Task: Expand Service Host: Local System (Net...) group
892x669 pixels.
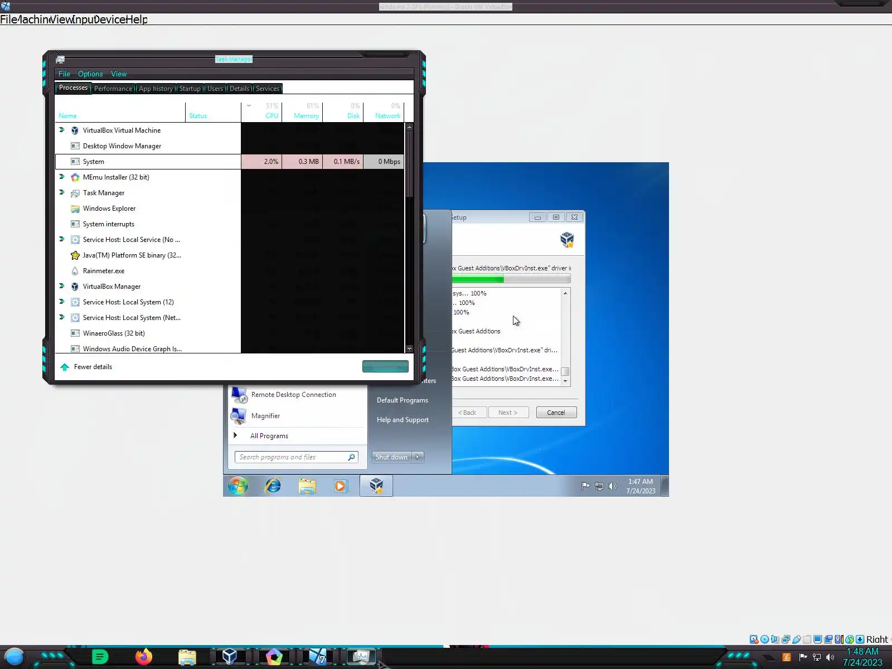Action: coord(62,317)
